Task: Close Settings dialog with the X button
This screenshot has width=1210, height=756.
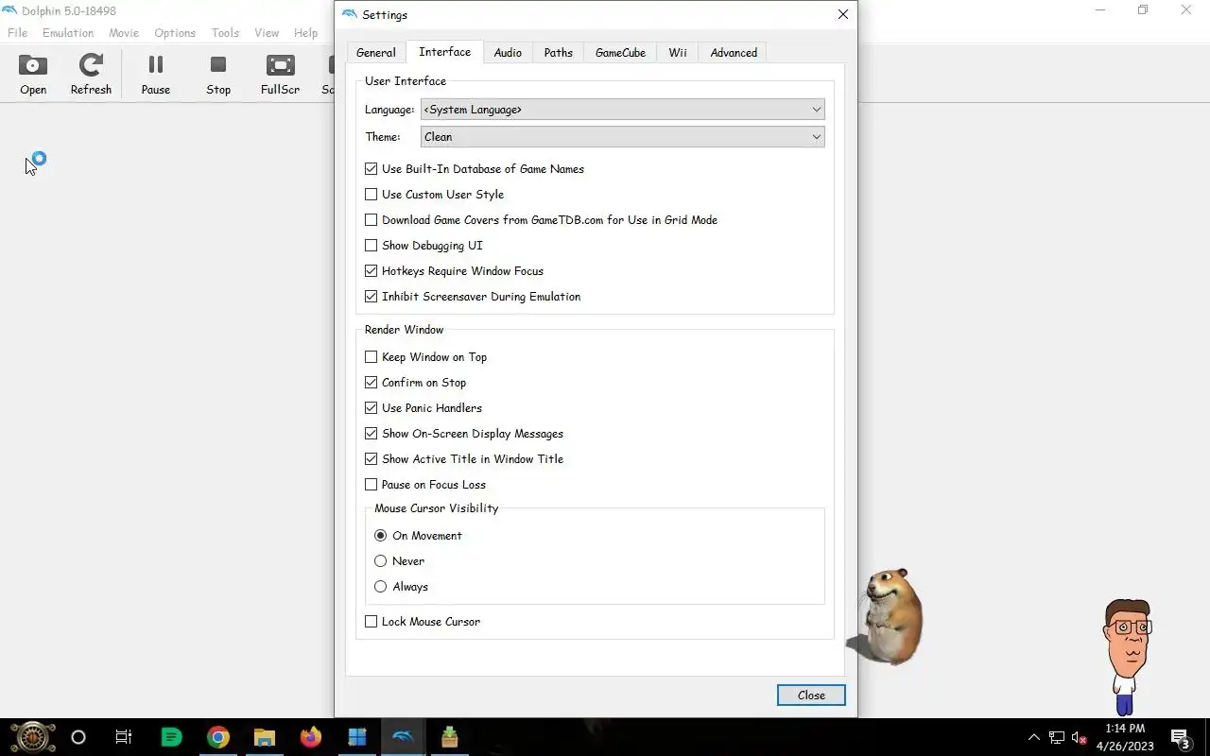Action: 843,14
